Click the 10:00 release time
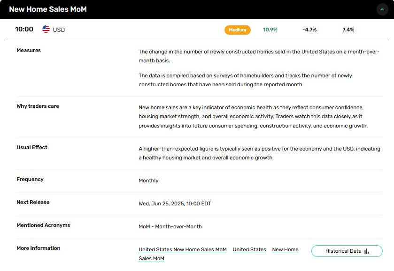The width and height of the screenshot is (394, 271). point(24,29)
